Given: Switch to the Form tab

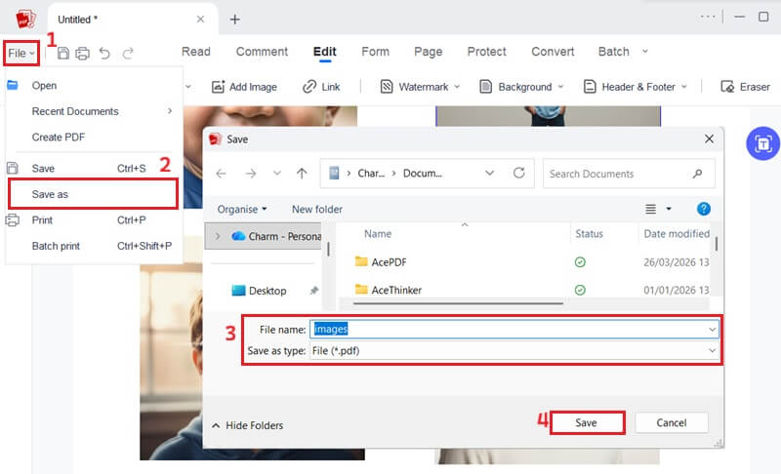Looking at the screenshot, I should click(x=376, y=52).
